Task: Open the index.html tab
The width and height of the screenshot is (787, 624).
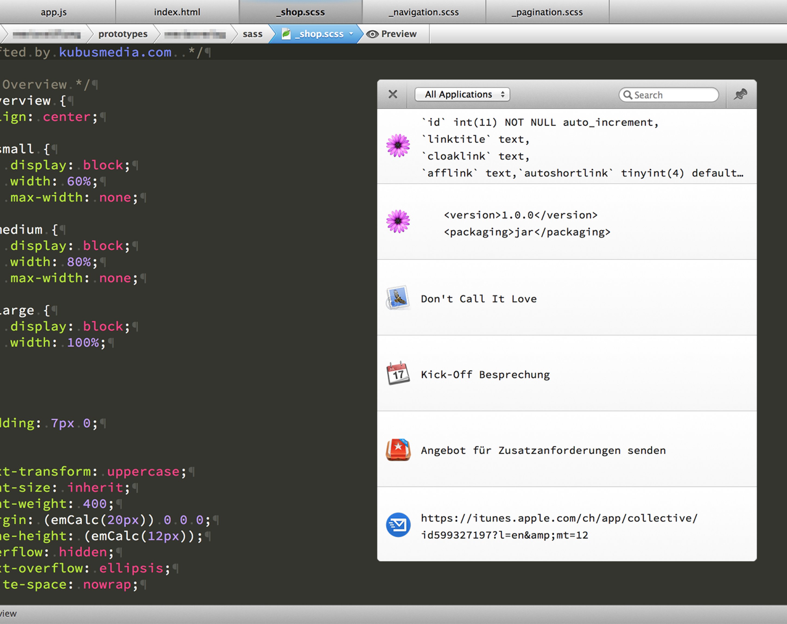Action: [x=177, y=12]
